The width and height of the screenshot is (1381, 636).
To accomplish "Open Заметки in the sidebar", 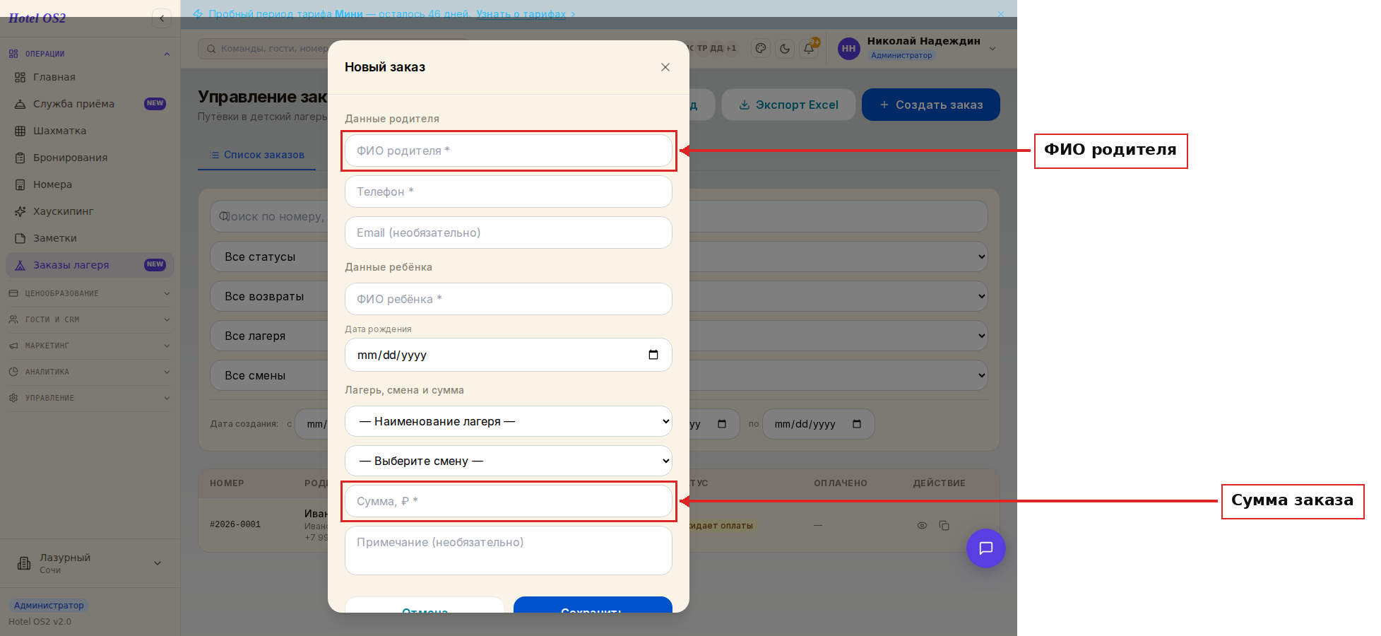I will tap(90, 238).
